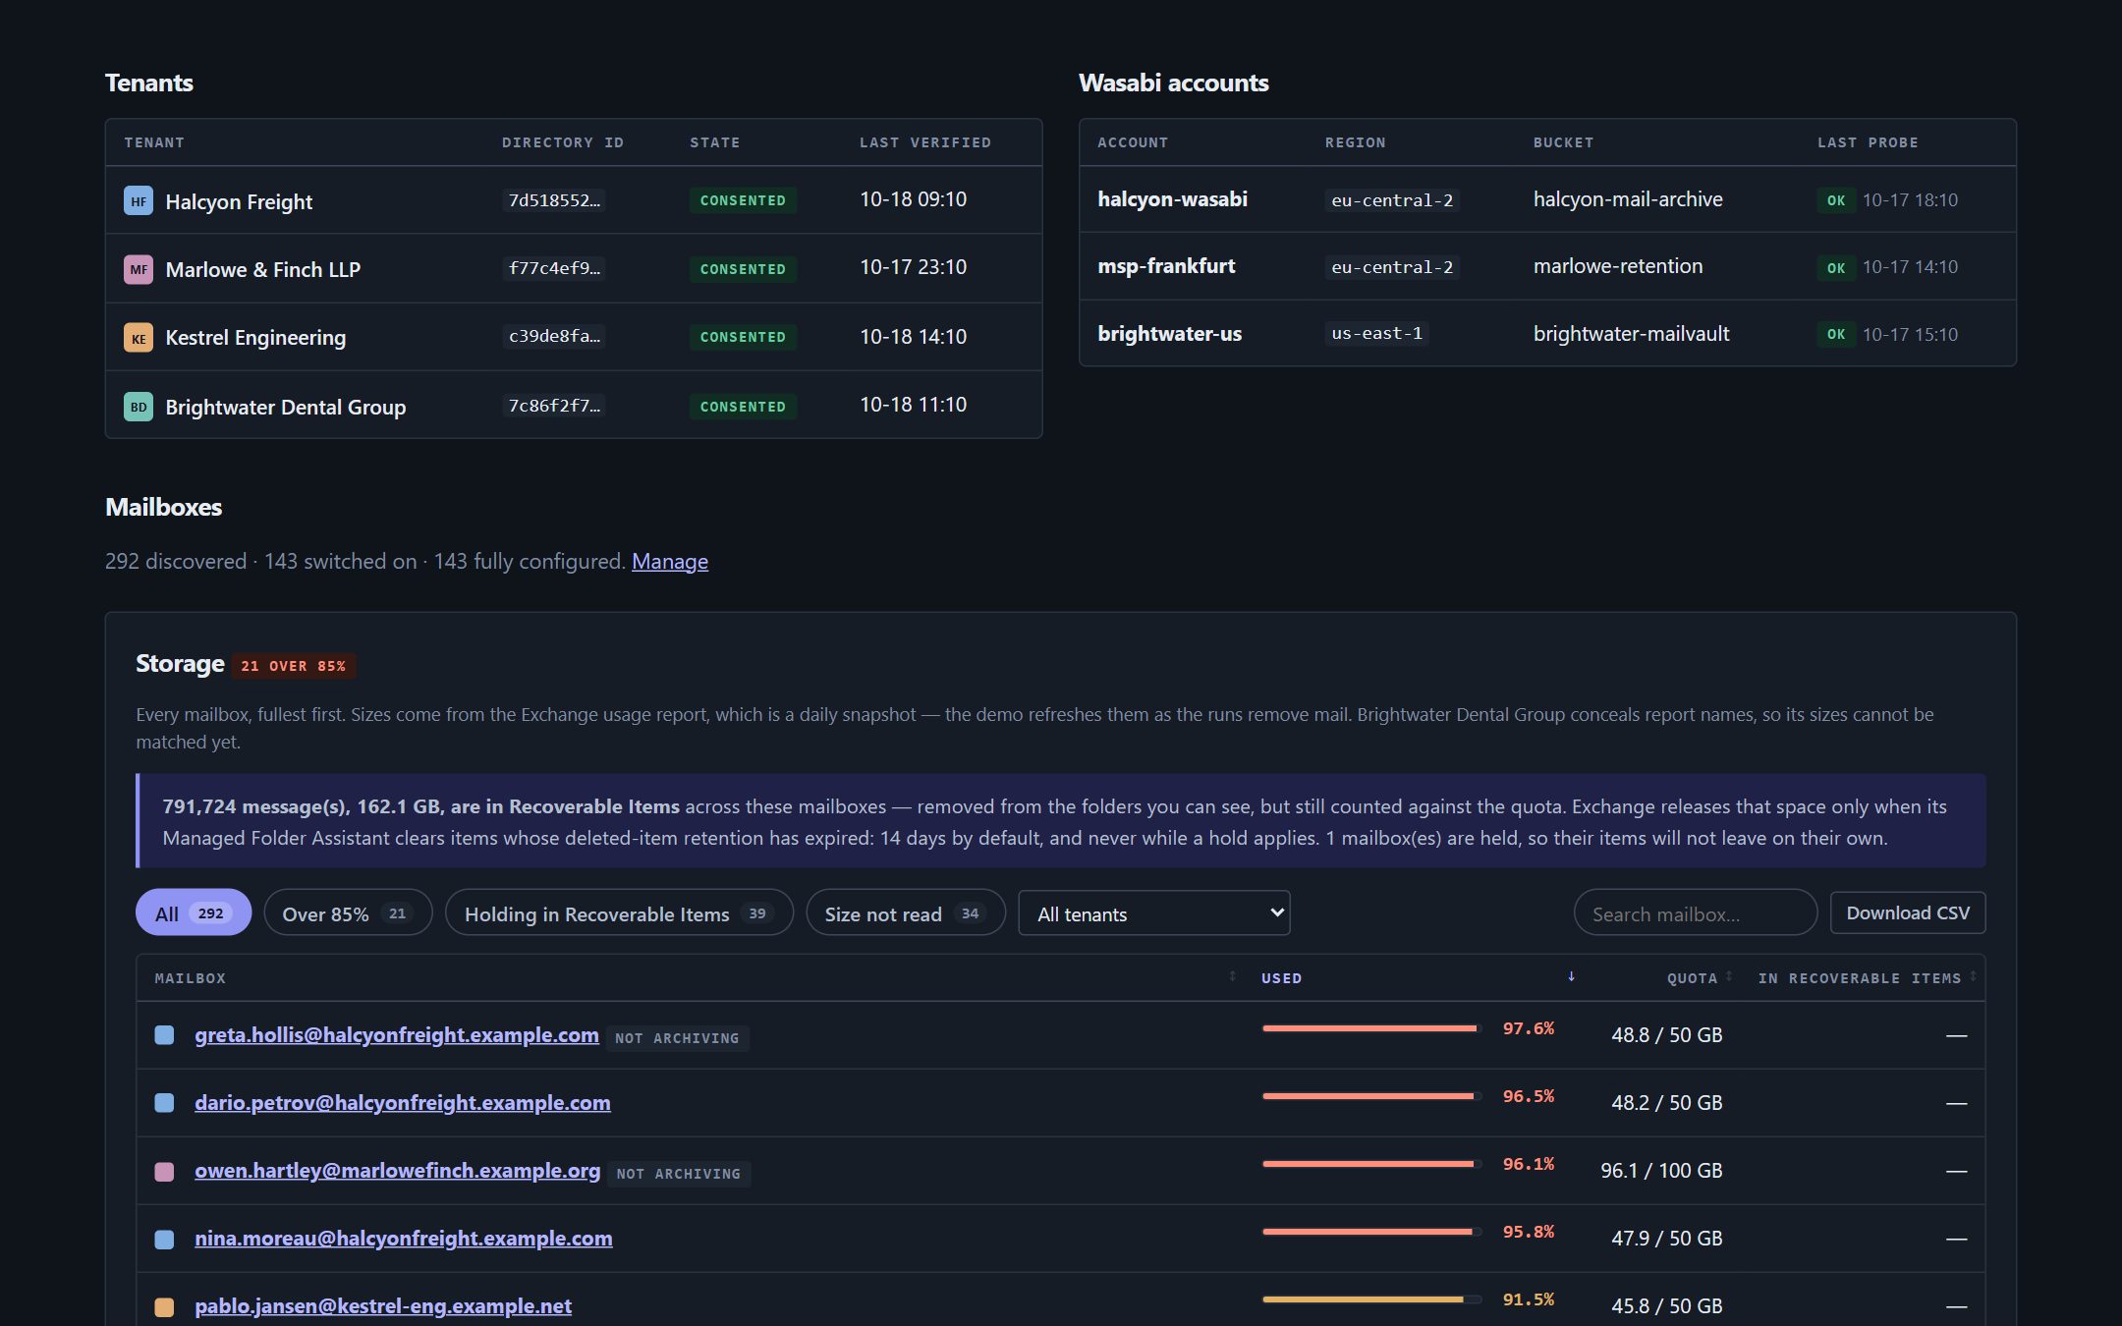Click the 97.6% usage bar for greta.hollis
2122x1326 pixels.
[1371, 1028]
